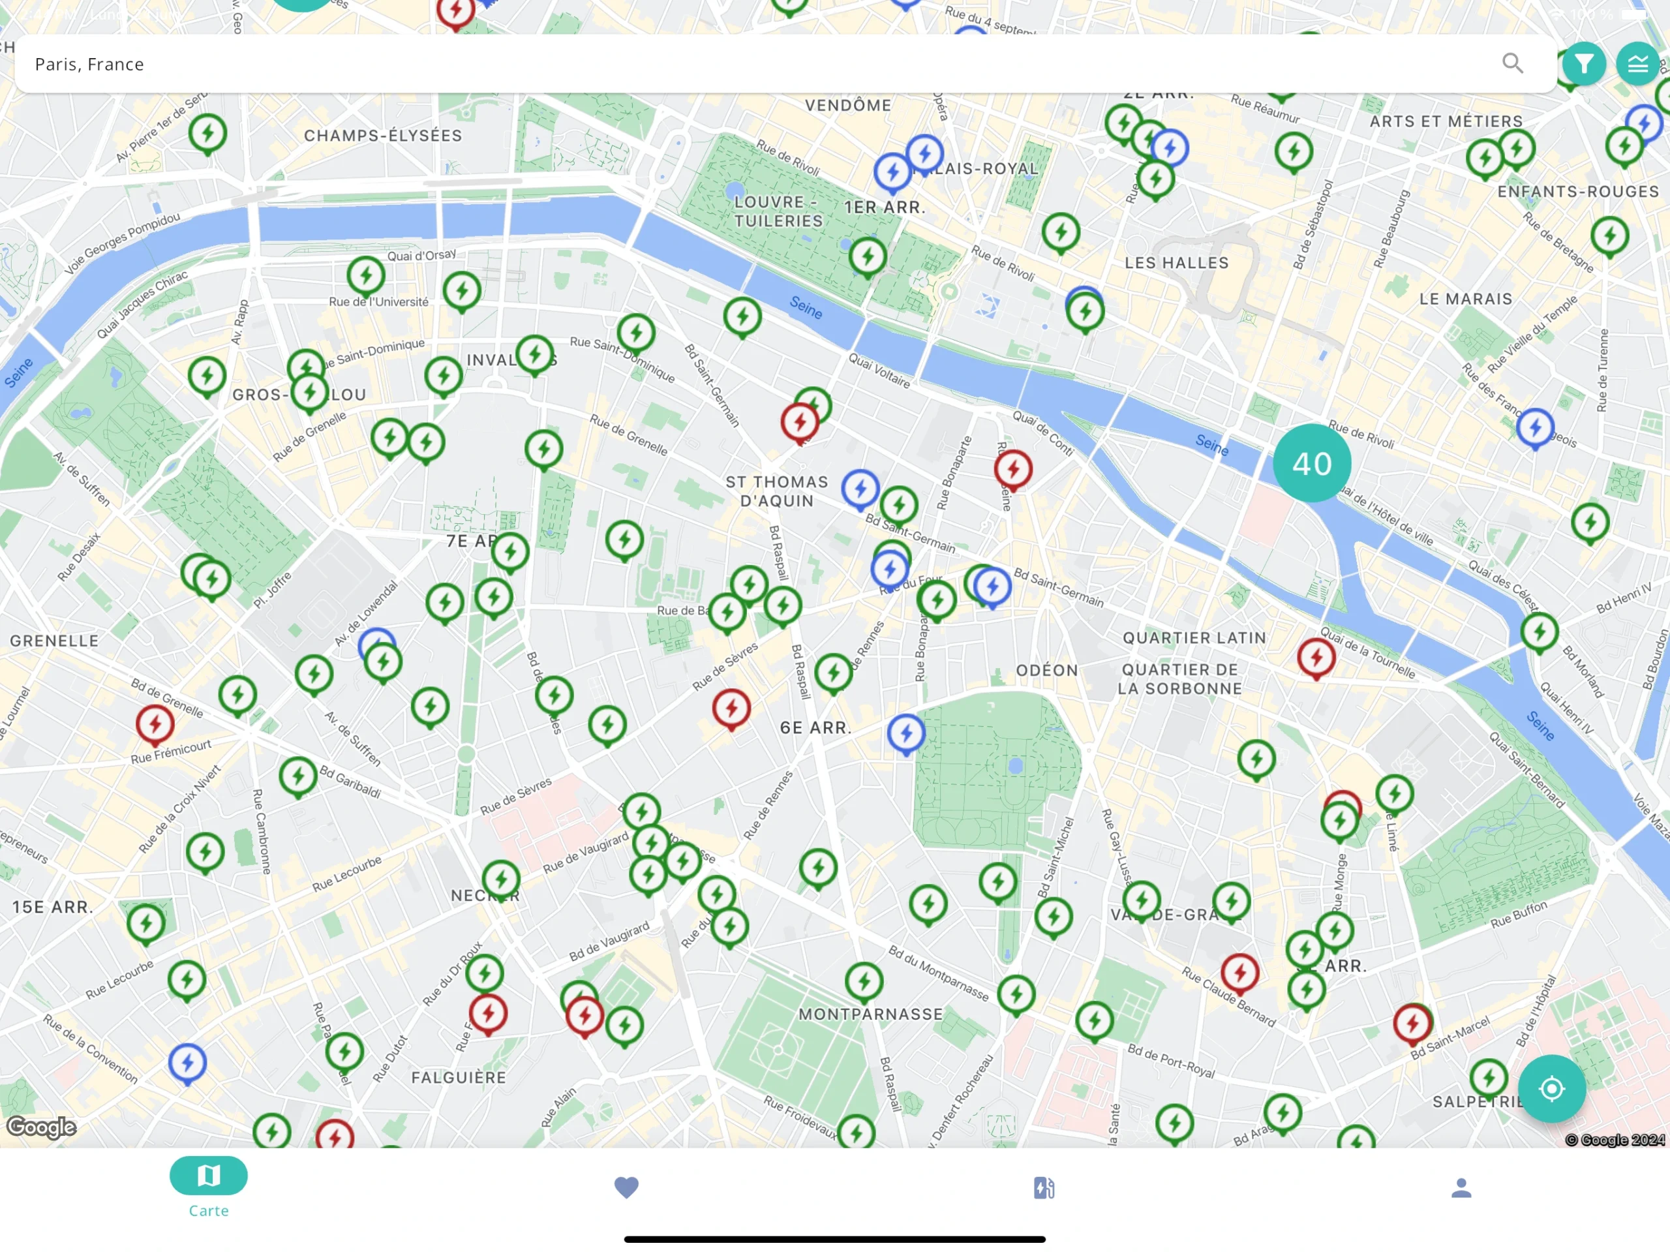Select blue charger in Le Marais east
Image resolution: width=1670 pixels, height=1252 pixels.
point(1535,429)
